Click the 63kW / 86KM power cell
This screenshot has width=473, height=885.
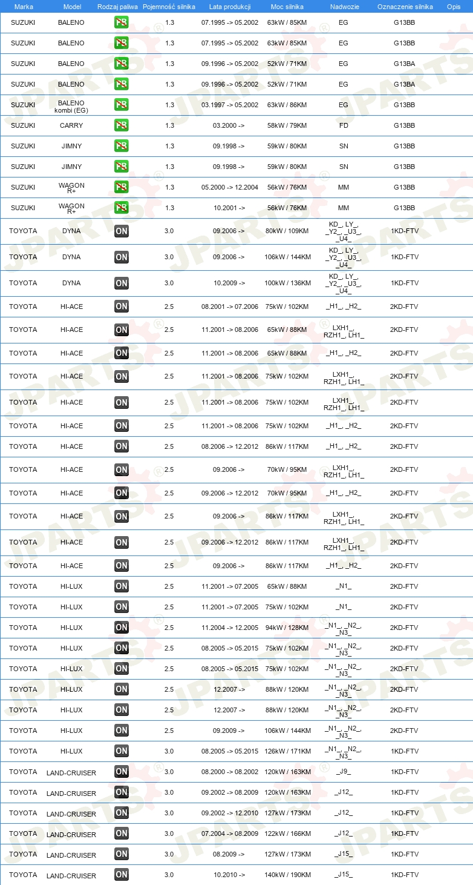tap(287, 105)
